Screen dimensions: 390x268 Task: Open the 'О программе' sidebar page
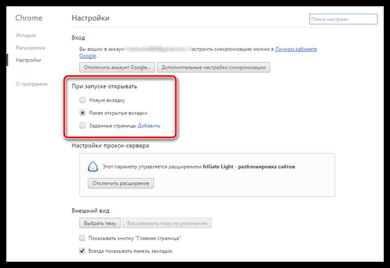coord(32,84)
